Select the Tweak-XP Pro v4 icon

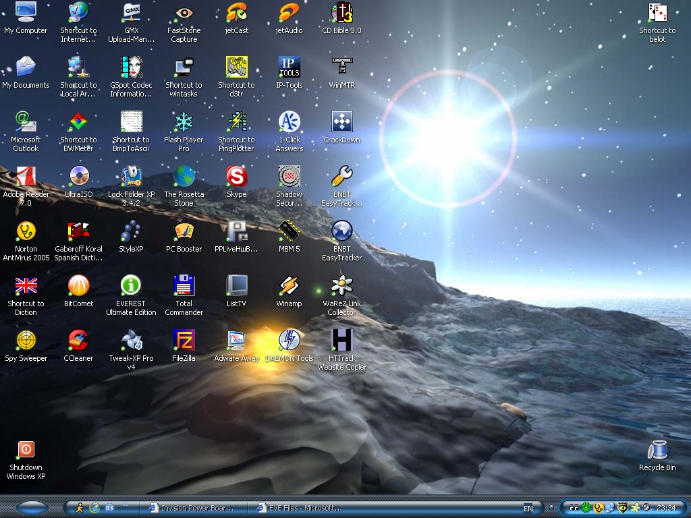click(x=132, y=340)
